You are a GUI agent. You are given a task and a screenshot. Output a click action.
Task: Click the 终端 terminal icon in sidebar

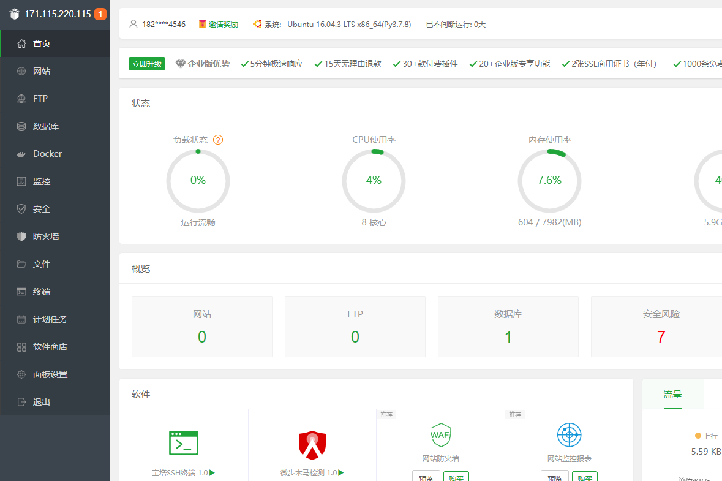(21, 292)
